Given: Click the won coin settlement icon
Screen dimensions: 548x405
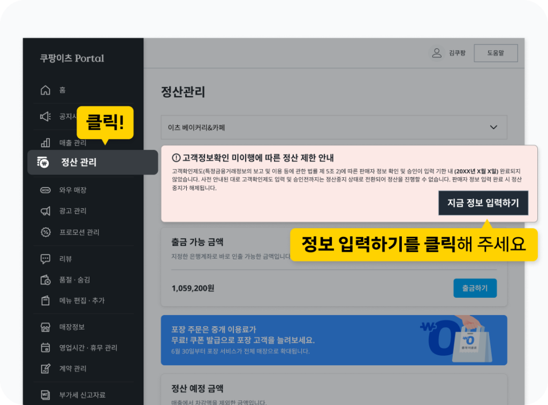Looking at the screenshot, I should (x=43, y=162).
